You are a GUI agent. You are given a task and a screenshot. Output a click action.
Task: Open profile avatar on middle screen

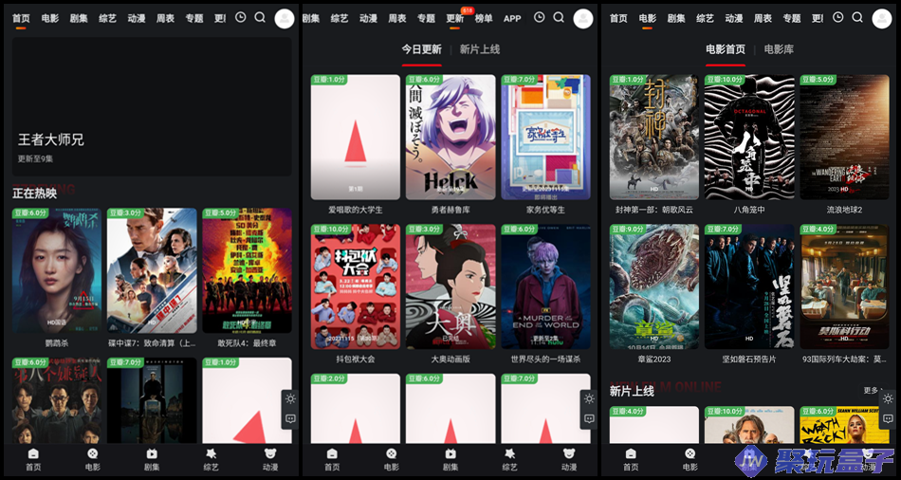pos(583,18)
